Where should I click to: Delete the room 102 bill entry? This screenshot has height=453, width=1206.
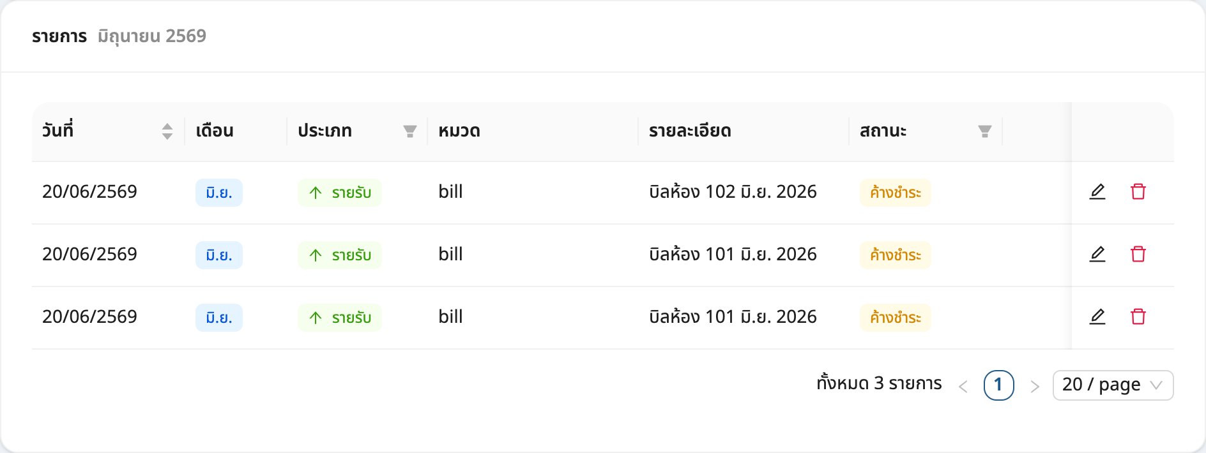(1138, 191)
